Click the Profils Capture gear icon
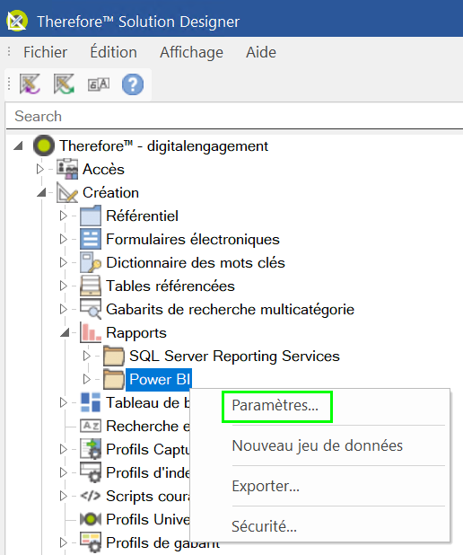463x555 pixels. point(91,449)
